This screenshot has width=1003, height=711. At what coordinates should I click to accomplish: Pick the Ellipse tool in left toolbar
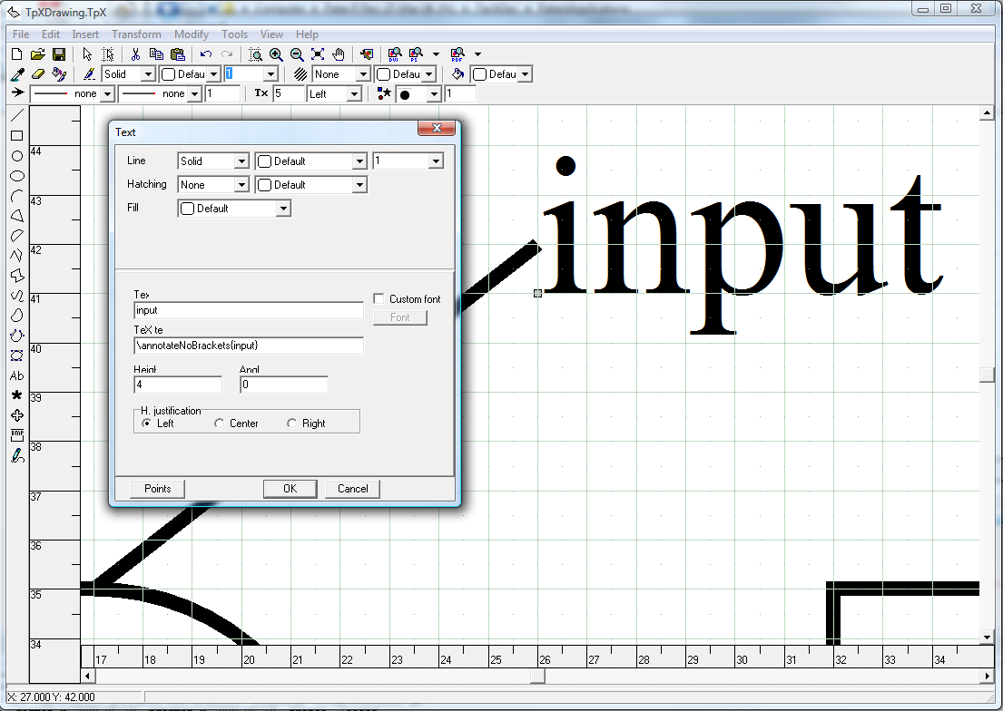[16, 176]
